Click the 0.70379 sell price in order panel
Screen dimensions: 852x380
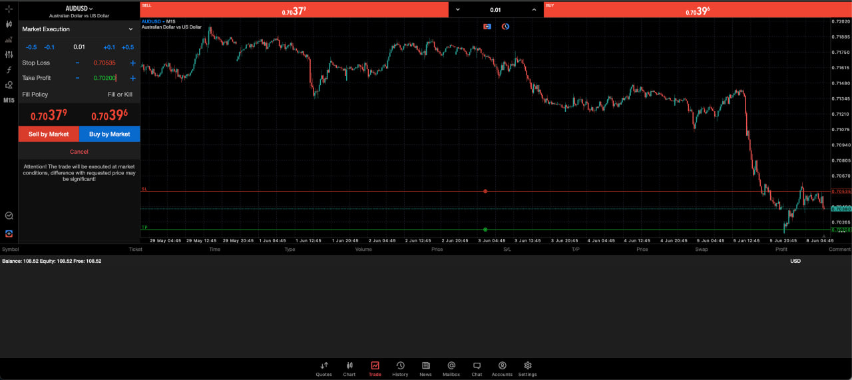pyautogui.click(x=49, y=115)
